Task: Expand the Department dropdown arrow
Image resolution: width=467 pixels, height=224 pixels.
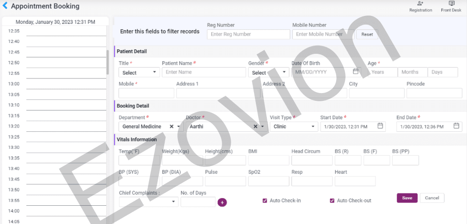Action: (179, 126)
